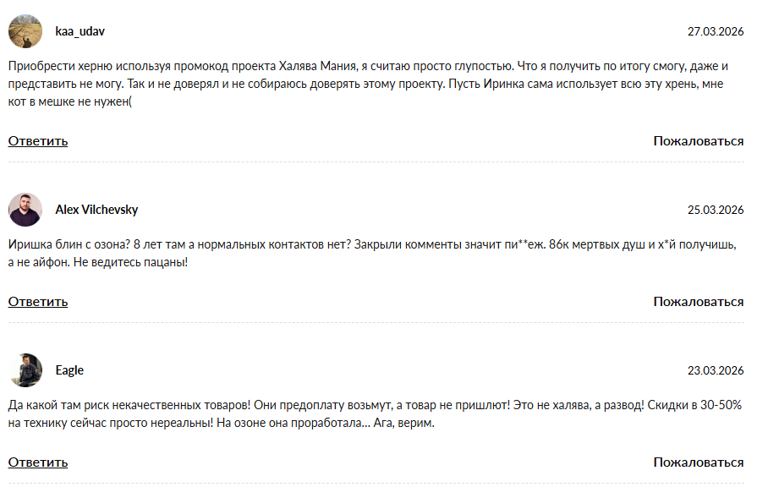Reply to kaa_udav's comment
The height and width of the screenshot is (487, 757).
(x=36, y=140)
